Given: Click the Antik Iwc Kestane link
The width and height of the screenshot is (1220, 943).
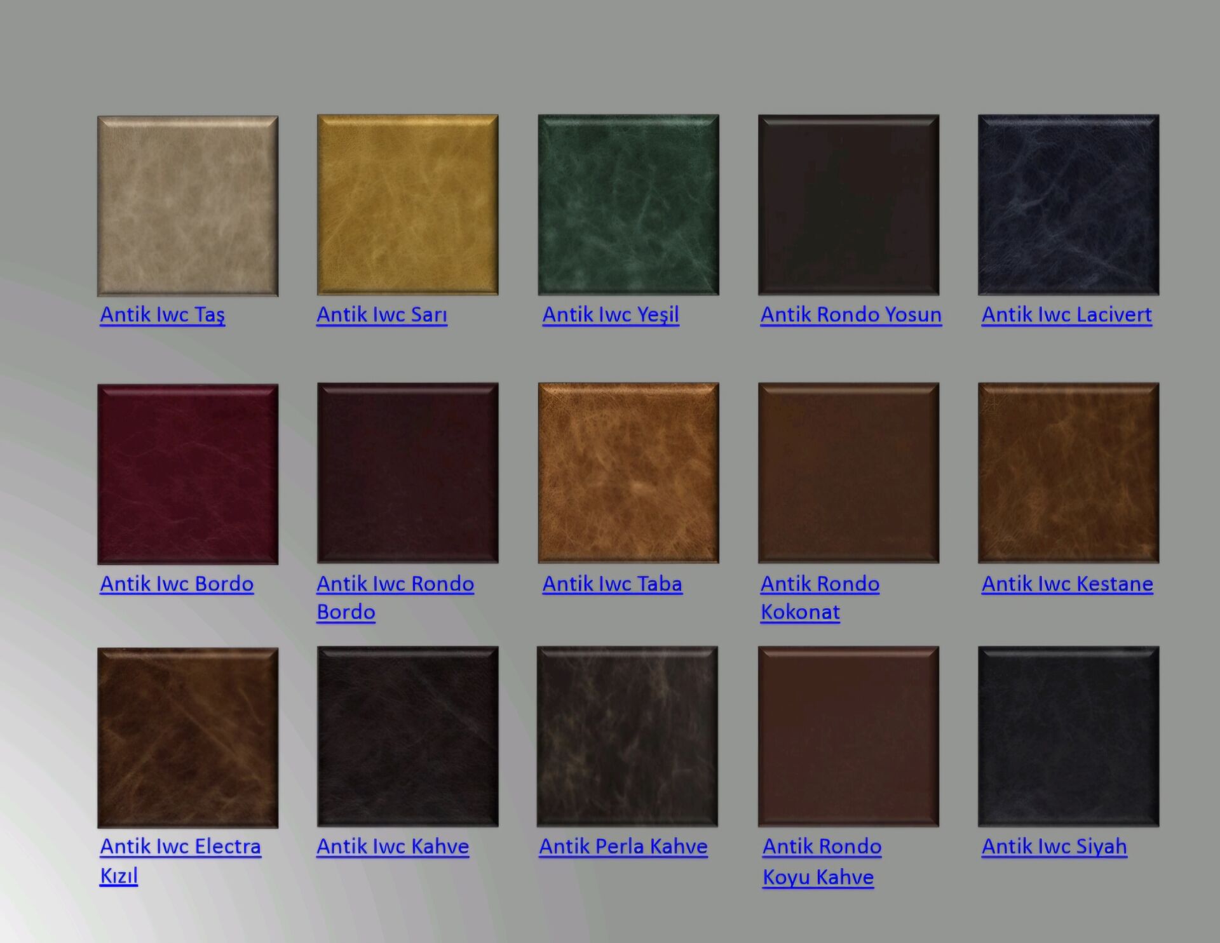Looking at the screenshot, I should point(1067,584).
